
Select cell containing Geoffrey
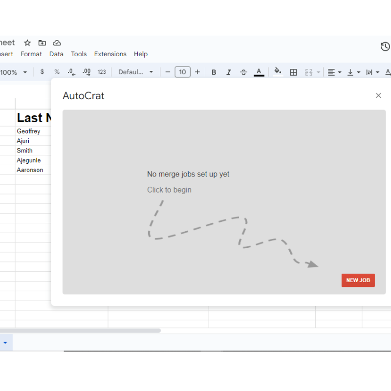33,131
